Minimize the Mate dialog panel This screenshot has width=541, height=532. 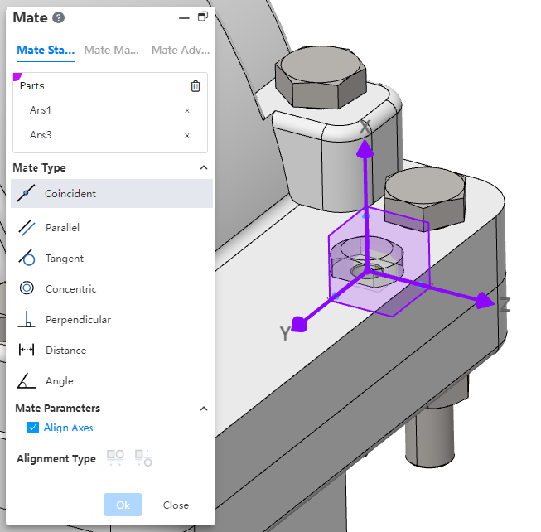click(184, 18)
